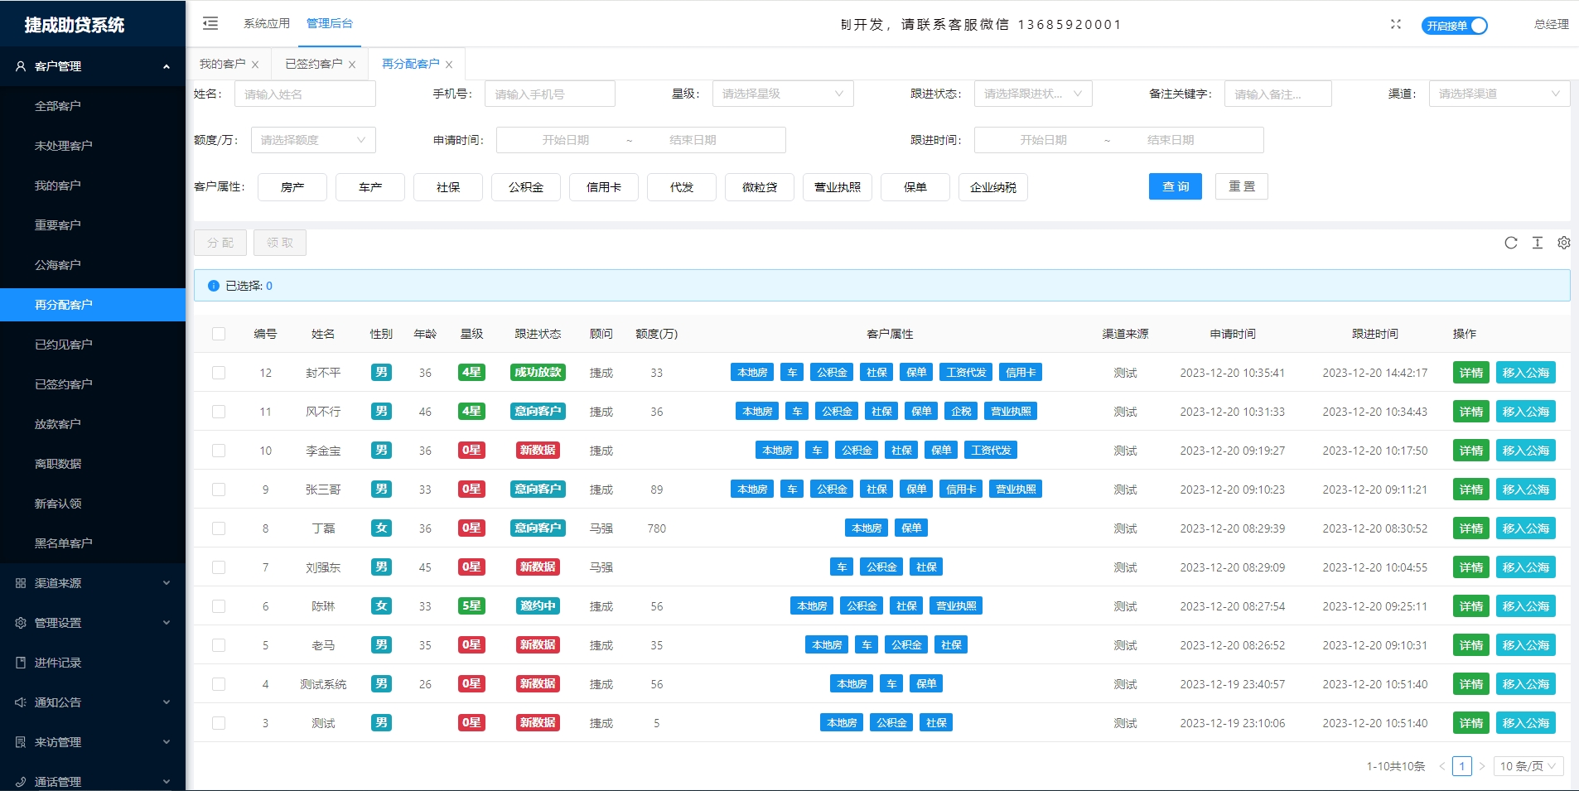Click the 重置 button
1579x791 pixels.
1242,186
